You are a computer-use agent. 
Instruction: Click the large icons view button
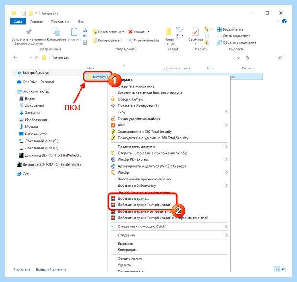tap(284, 269)
